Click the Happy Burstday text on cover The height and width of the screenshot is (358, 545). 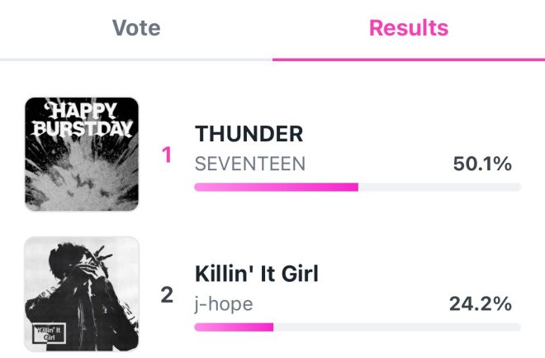[82, 119]
